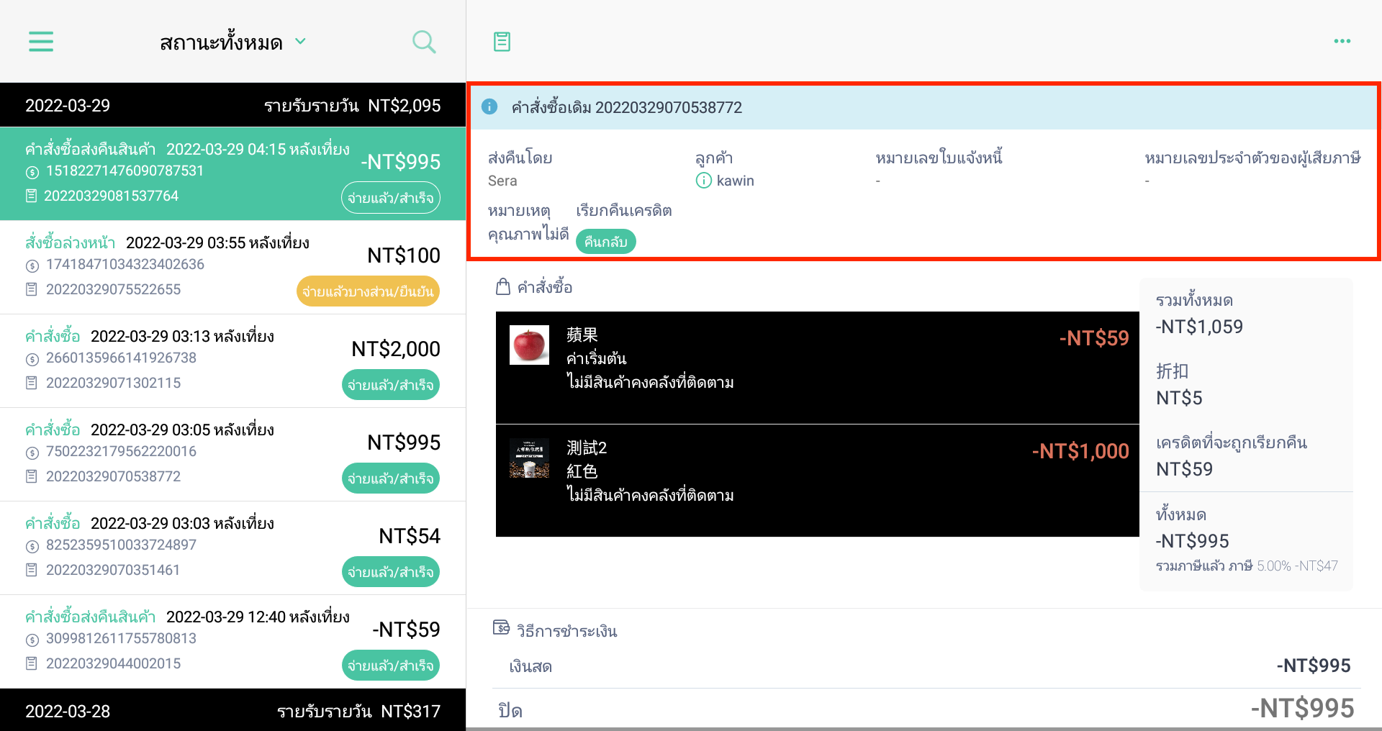Click the blue info icon beside original order
Screen dimensions: 1382x731
[x=489, y=107]
